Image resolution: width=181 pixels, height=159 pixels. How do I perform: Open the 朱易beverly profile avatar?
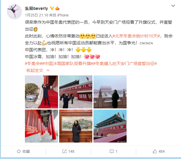tap(14, 12)
